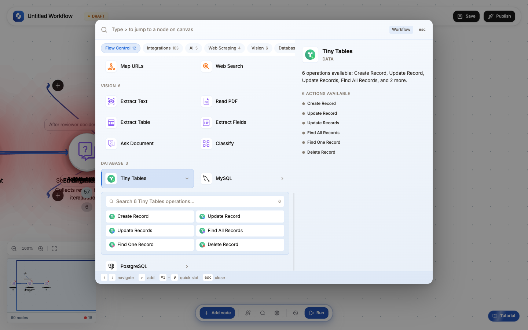Click 'Find One Record' in actions available list

[x=324, y=143]
